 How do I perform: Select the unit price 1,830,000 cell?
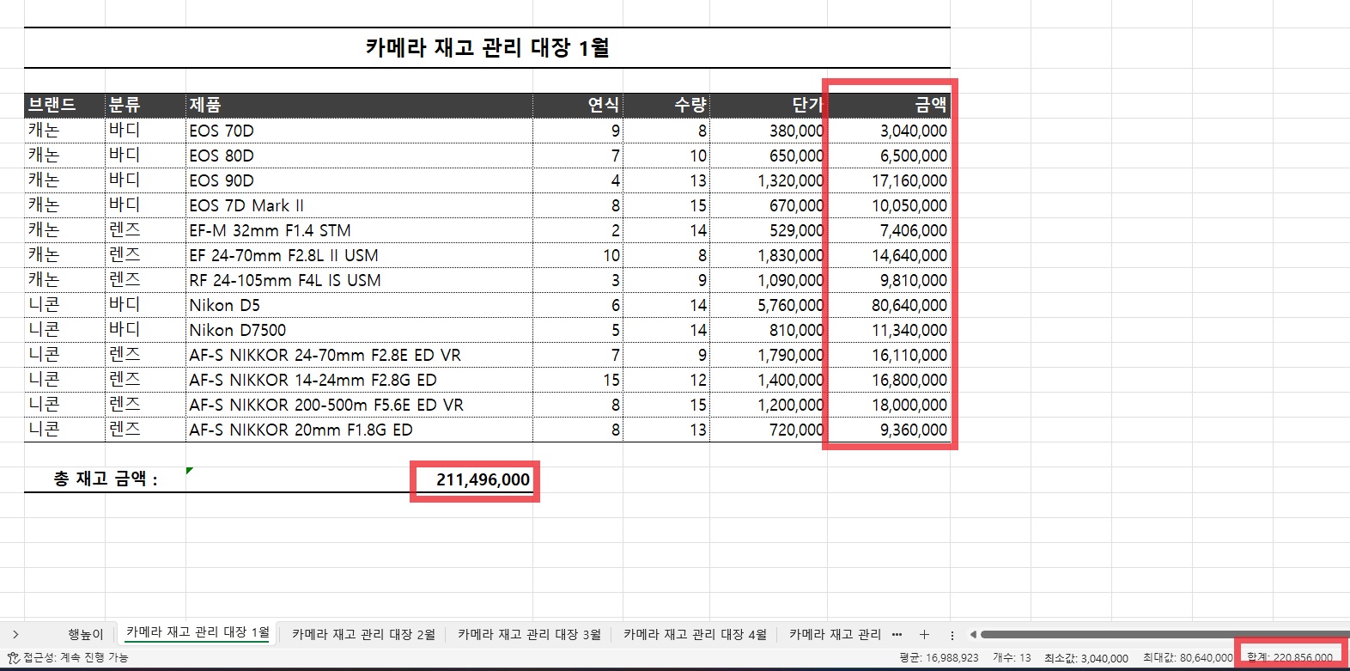click(768, 255)
